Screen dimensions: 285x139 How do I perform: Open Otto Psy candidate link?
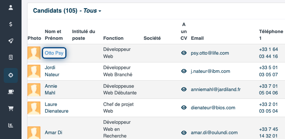[x=54, y=53]
